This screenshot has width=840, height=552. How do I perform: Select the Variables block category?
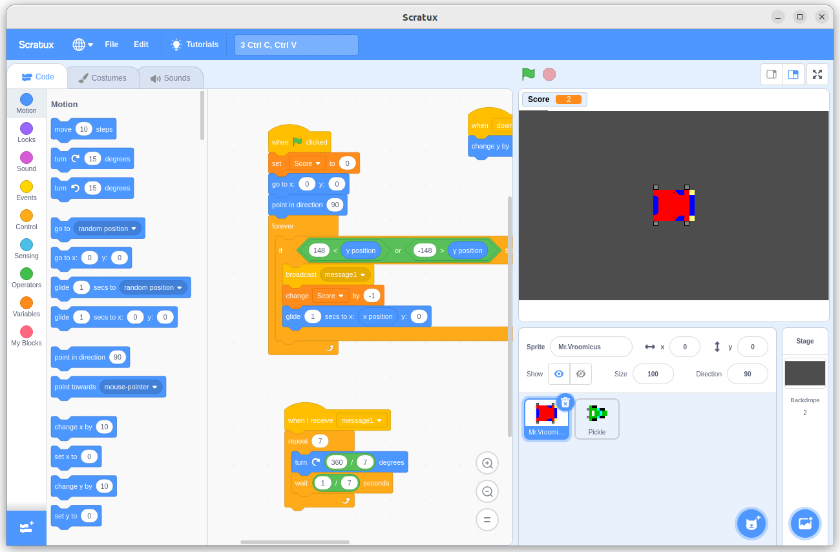26,307
